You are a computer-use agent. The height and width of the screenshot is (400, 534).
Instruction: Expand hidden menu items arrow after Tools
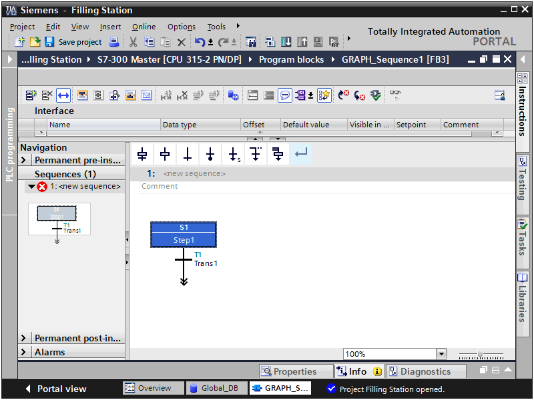tap(238, 26)
